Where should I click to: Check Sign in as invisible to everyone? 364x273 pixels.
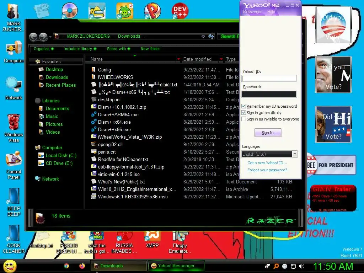[x=244, y=119]
